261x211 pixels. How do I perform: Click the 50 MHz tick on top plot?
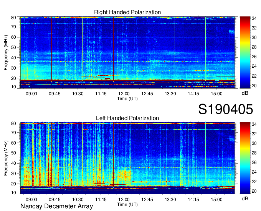point(13,47)
